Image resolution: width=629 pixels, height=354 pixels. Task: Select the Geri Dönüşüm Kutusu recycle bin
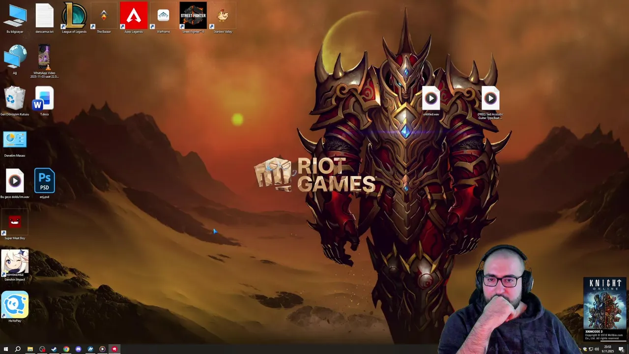pos(15,101)
